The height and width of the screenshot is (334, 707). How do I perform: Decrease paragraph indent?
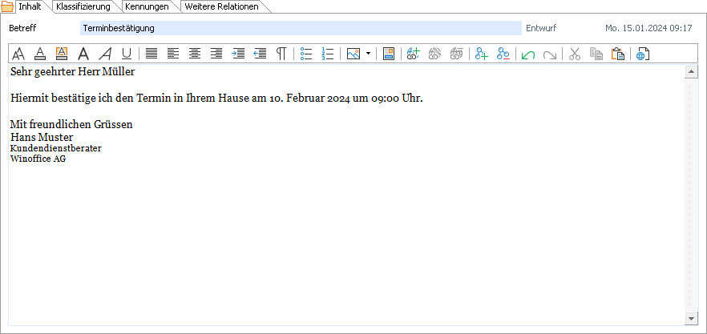(x=260, y=54)
